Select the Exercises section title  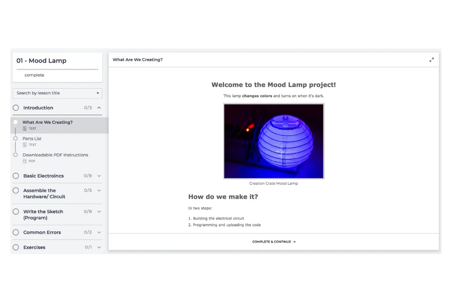pyautogui.click(x=34, y=247)
